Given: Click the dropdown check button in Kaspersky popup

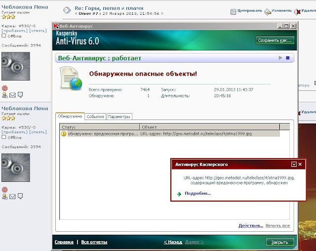Looking at the screenshot, I should tap(294, 165).
